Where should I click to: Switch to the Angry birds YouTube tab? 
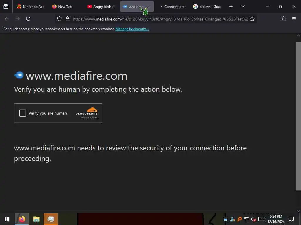(101, 6)
